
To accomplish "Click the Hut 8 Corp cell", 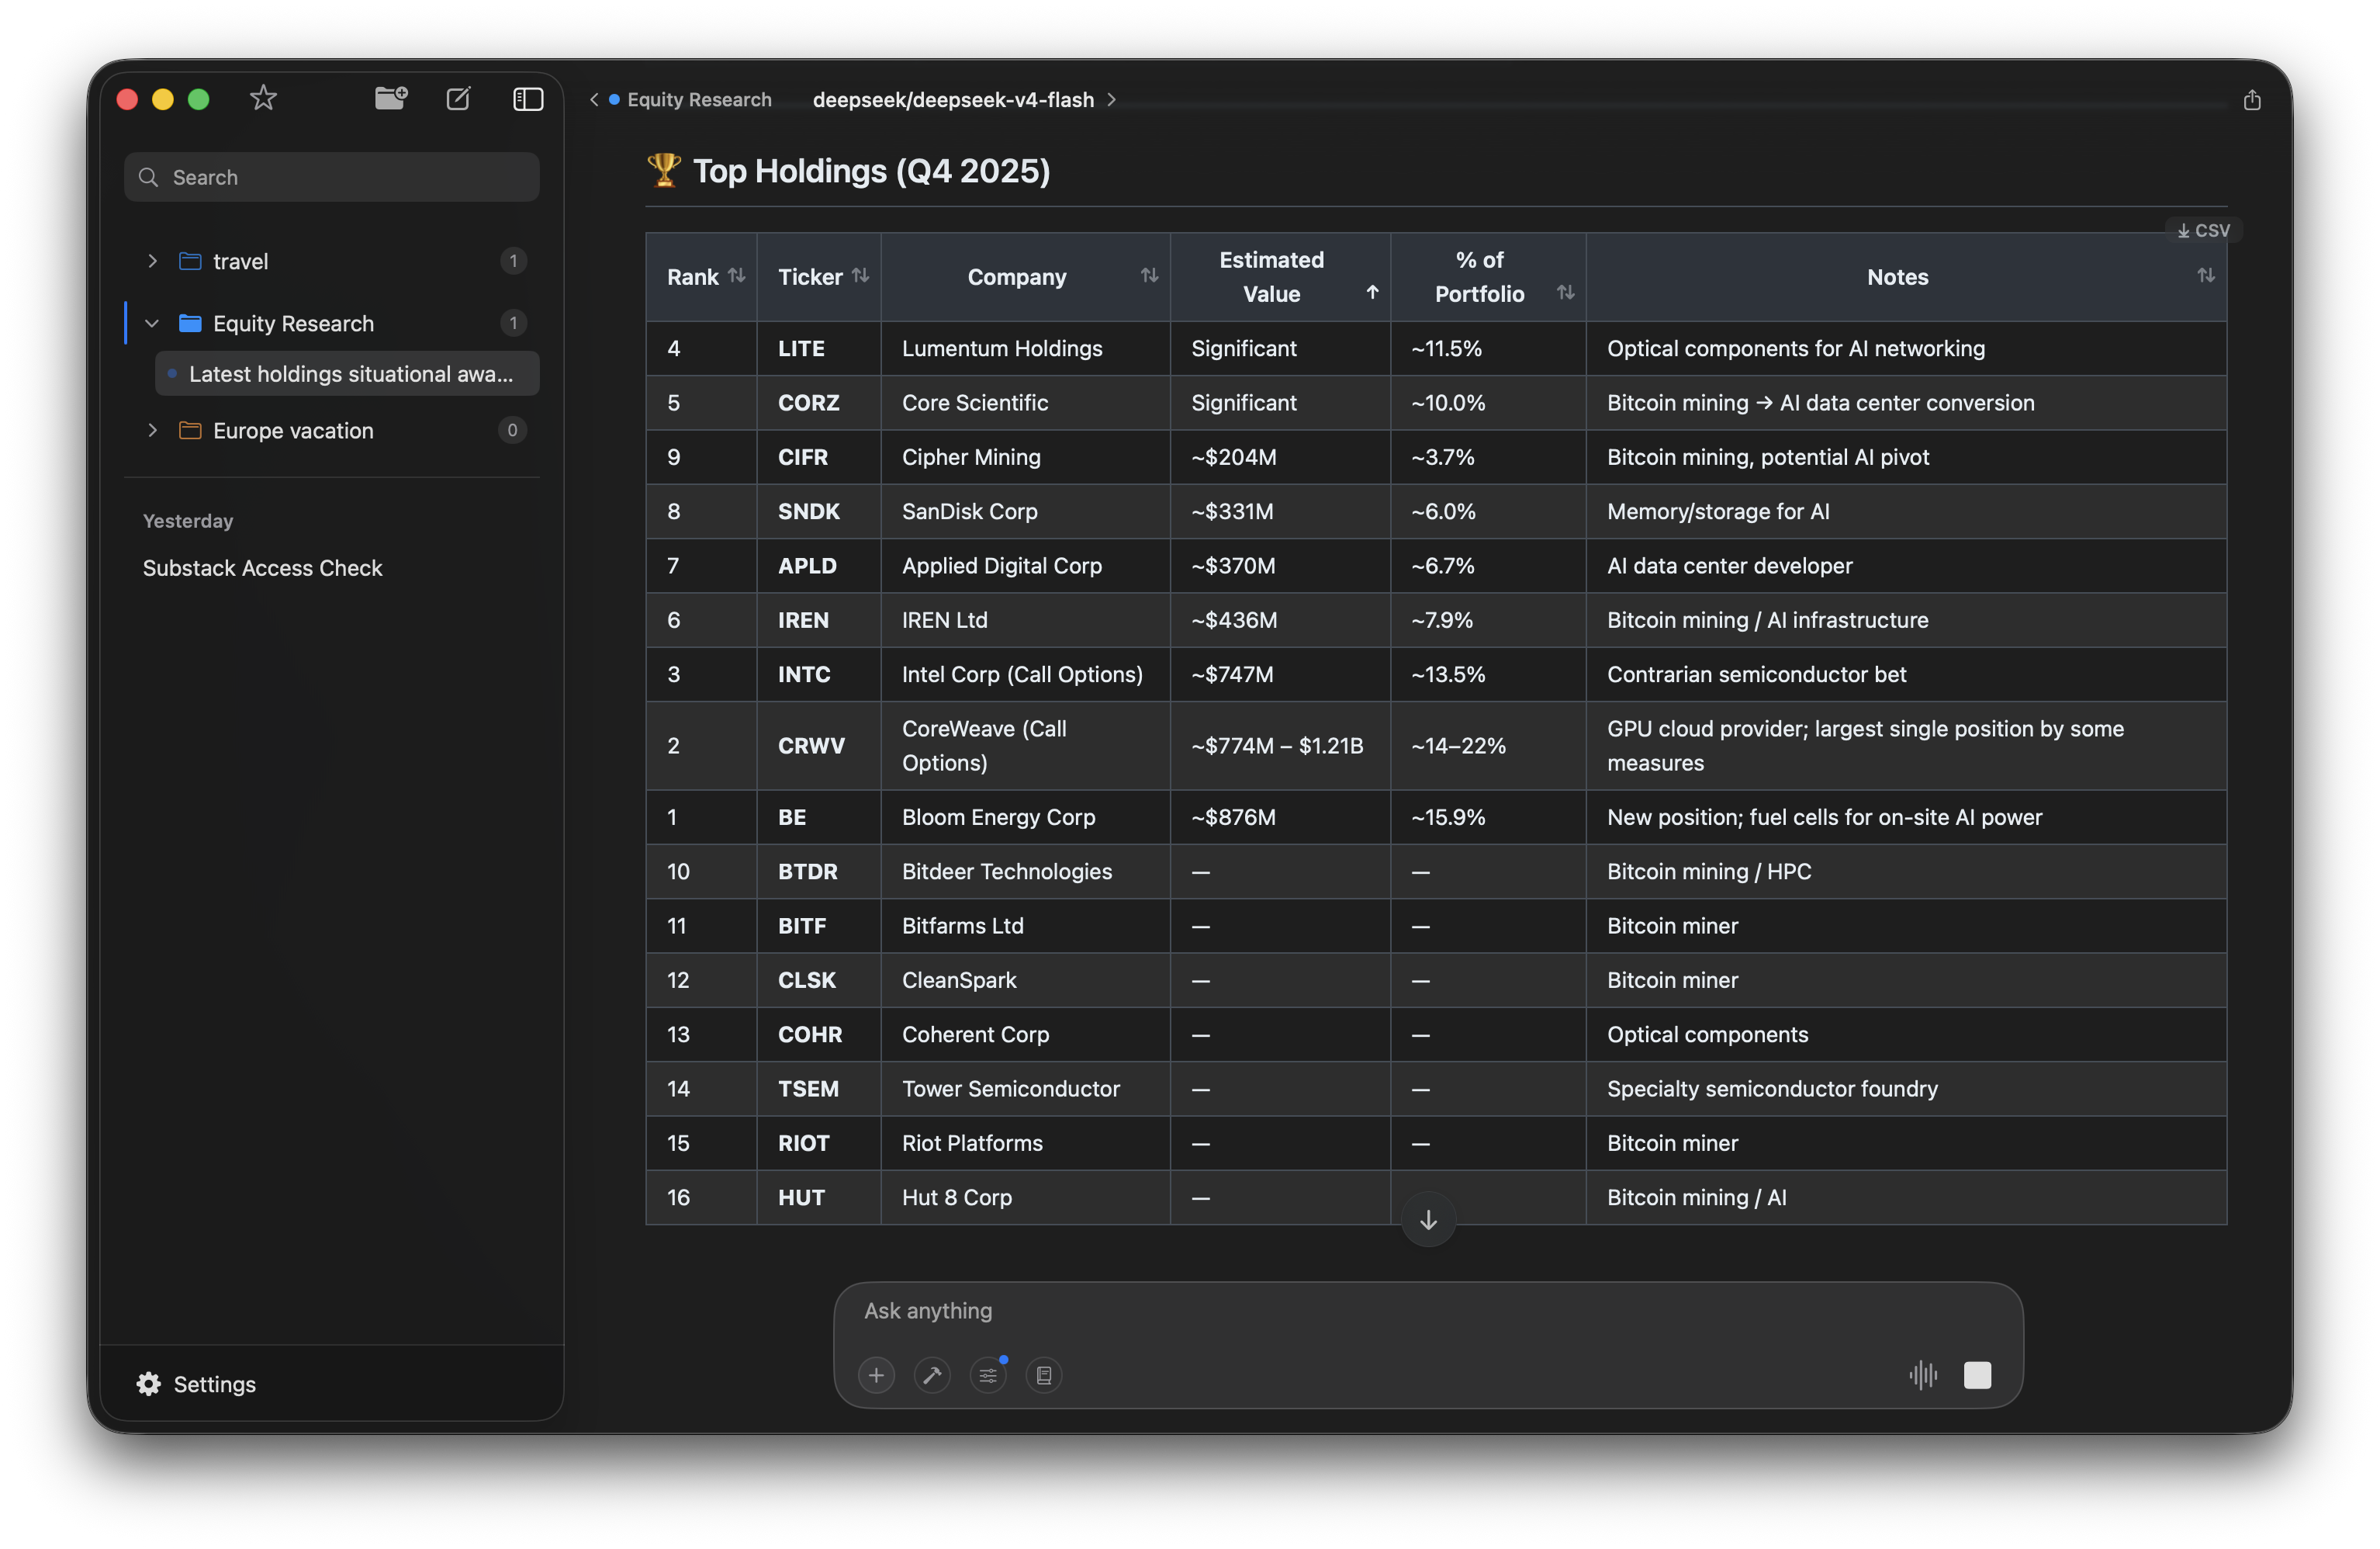I will 1025,1197.
